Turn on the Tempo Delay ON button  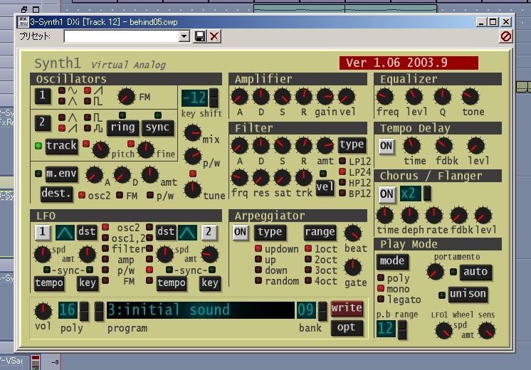click(x=387, y=147)
